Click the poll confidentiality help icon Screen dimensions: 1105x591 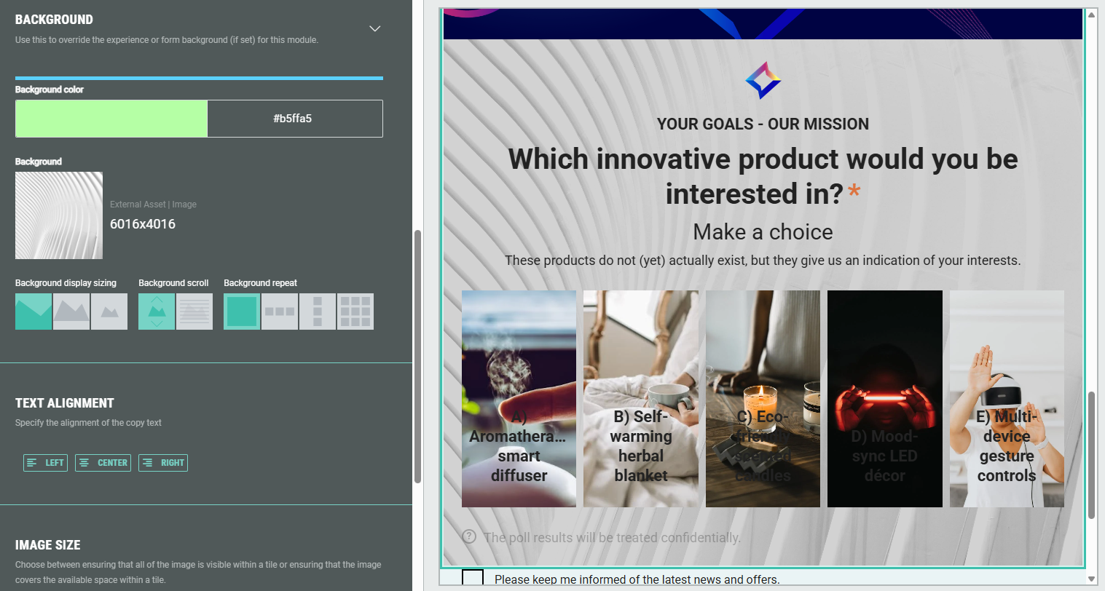tap(470, 537)
